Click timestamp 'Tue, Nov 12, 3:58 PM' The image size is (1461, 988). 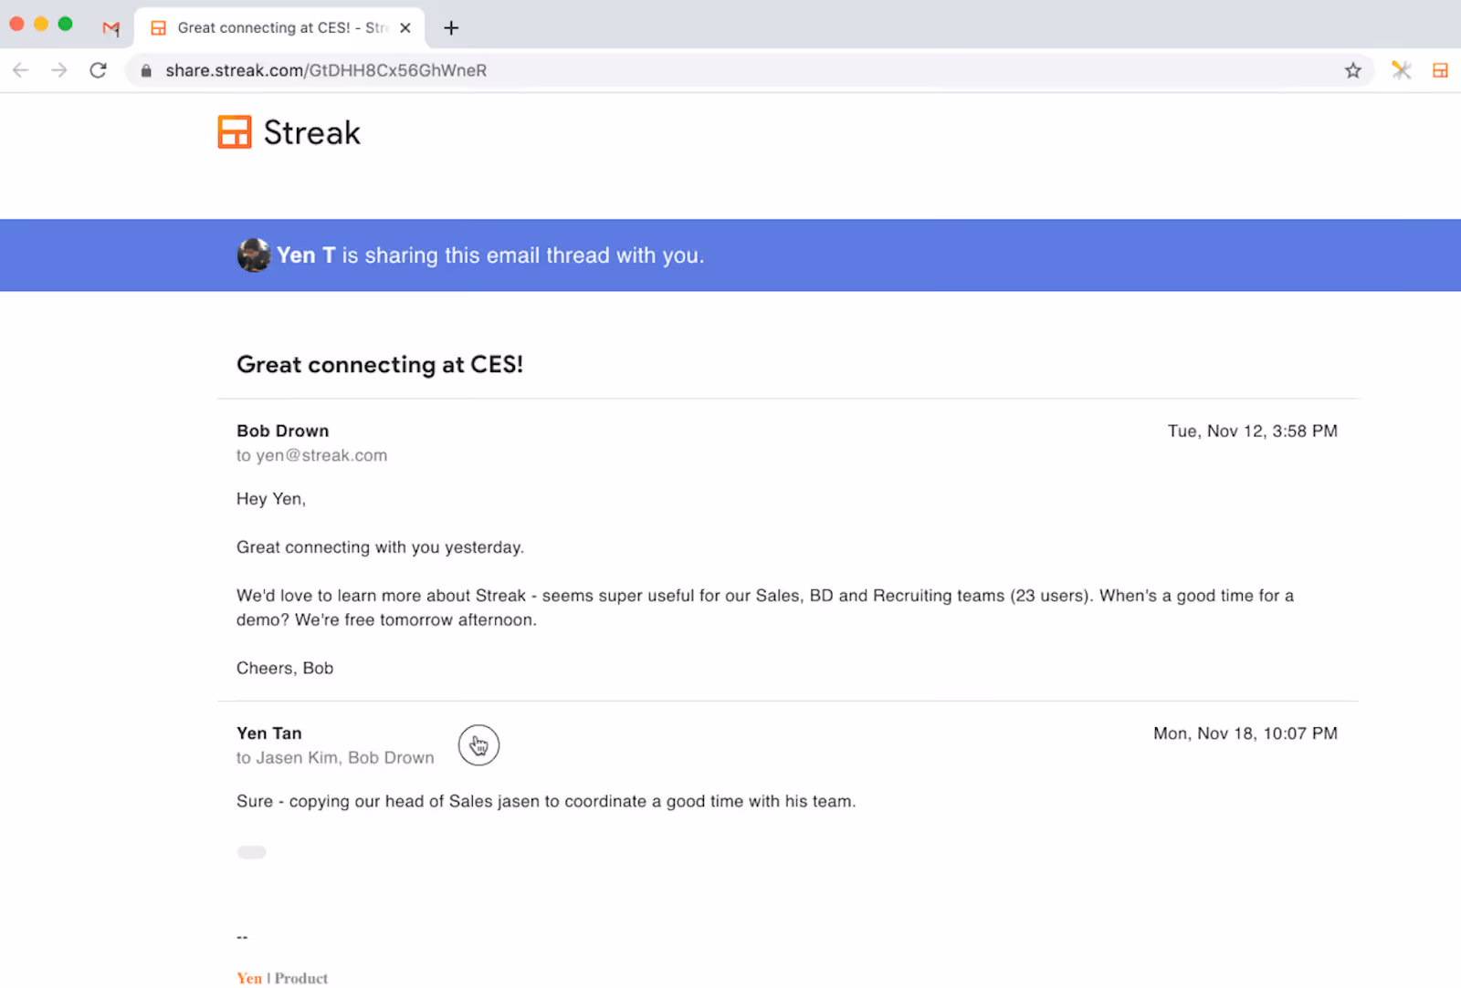1253,431
